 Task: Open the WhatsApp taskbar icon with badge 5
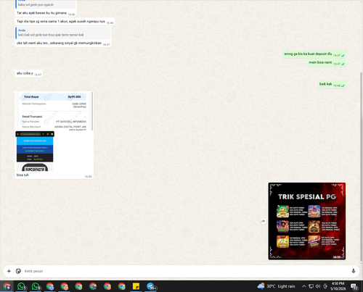(21, 286)
